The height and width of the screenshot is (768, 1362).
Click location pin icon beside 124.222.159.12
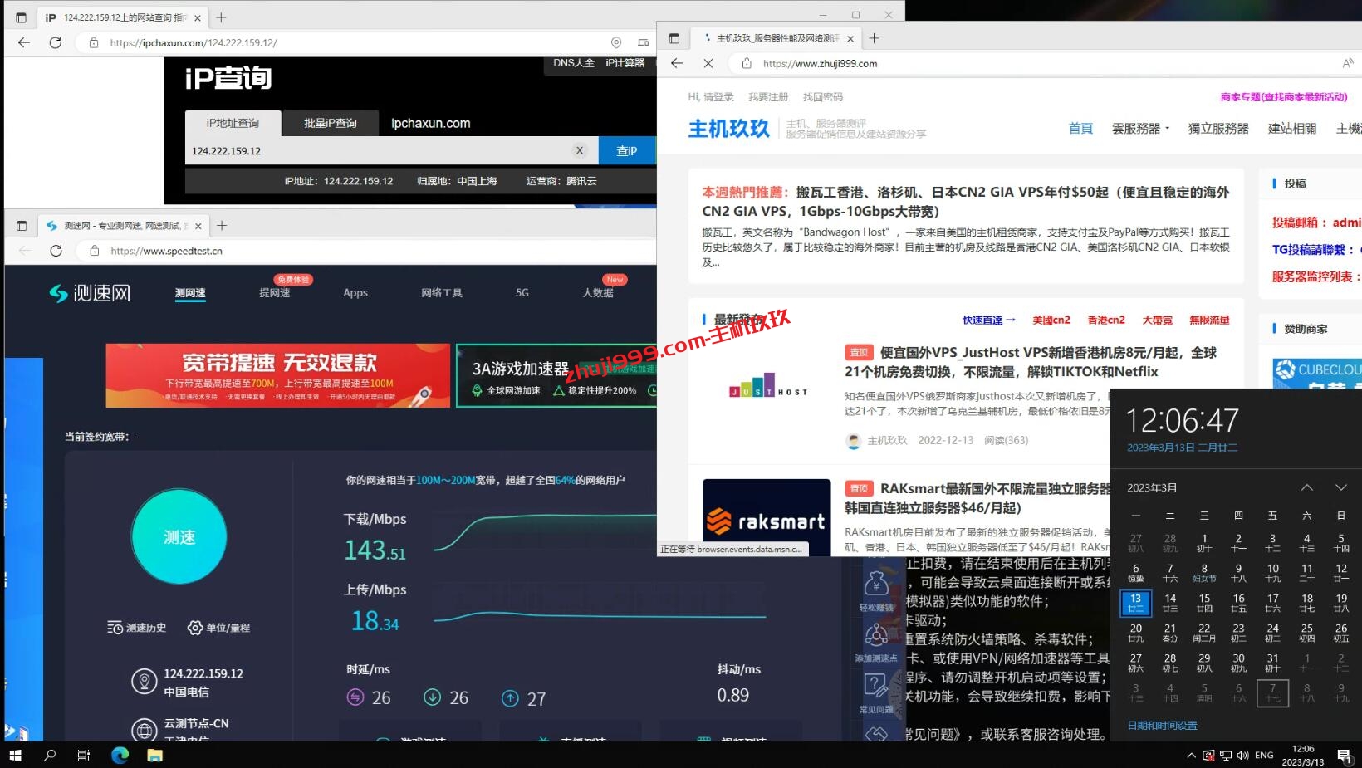(x=145, y=682)
